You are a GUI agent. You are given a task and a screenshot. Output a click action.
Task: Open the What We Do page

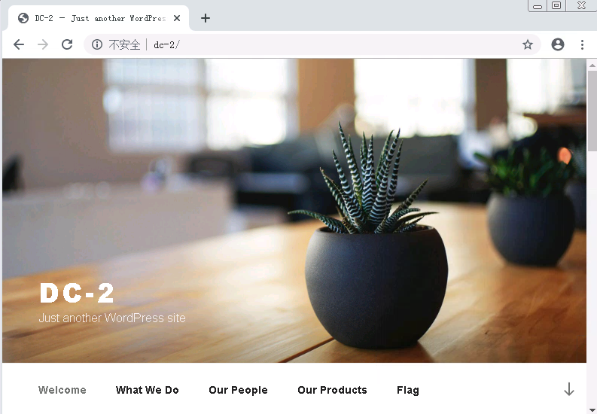pyautogui.click(x=148, y=390)
